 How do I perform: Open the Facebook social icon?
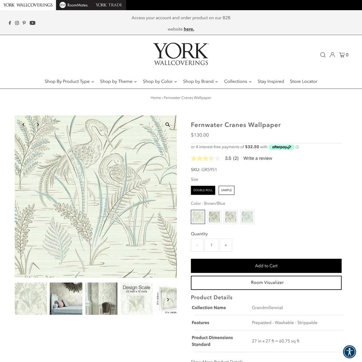pos(10,23)
